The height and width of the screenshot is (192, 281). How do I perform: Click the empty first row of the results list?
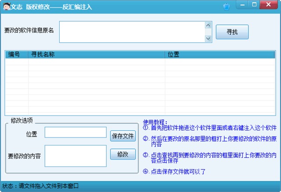[x=140, y=62]
